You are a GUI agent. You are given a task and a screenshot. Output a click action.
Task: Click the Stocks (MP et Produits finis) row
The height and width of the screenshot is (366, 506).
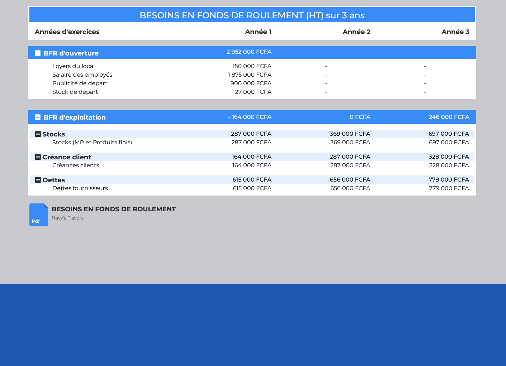click(x=92, y=143)
